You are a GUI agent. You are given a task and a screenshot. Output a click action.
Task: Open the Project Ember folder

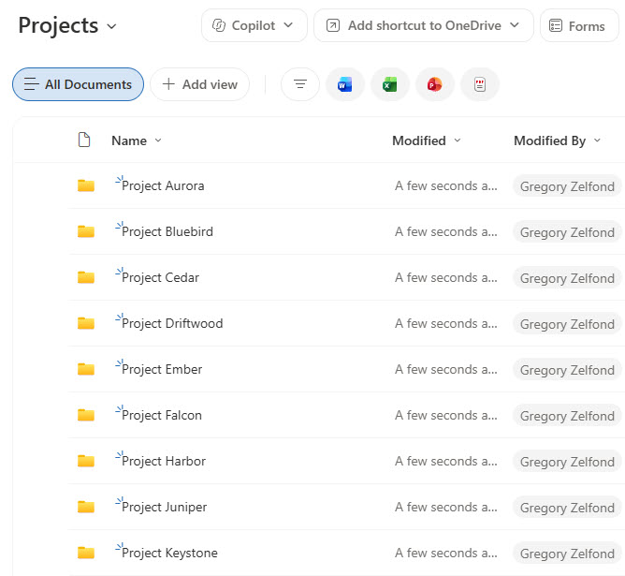pos(162,369)
